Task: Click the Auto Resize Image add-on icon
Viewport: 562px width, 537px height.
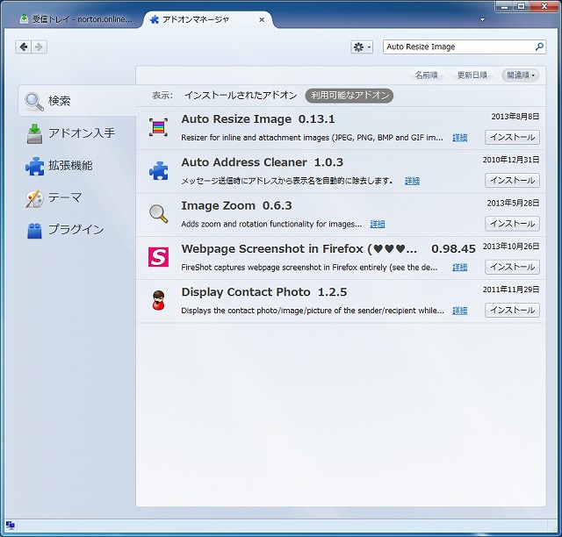Action: click(158, 127)
